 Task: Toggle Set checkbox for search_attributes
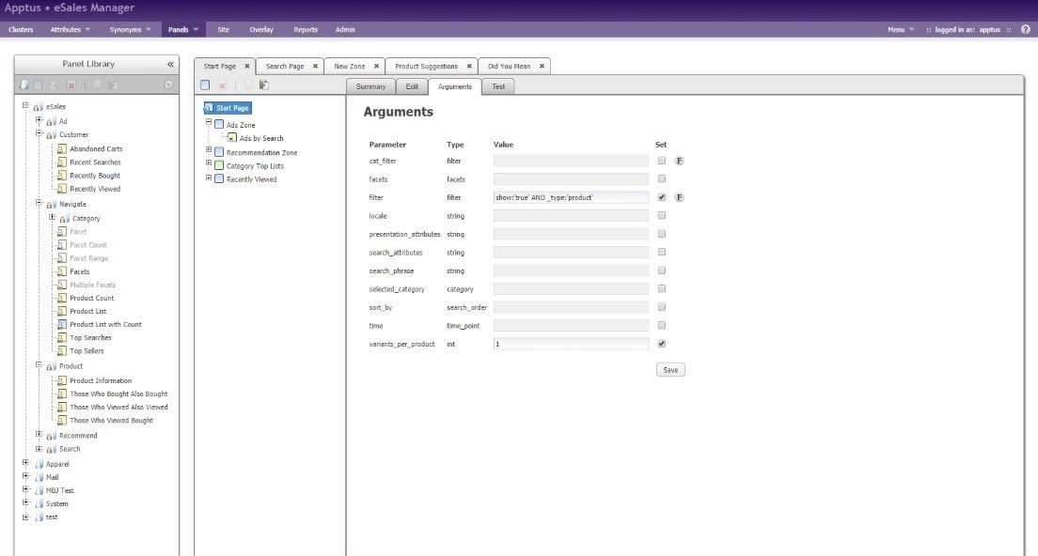(661, 252)
